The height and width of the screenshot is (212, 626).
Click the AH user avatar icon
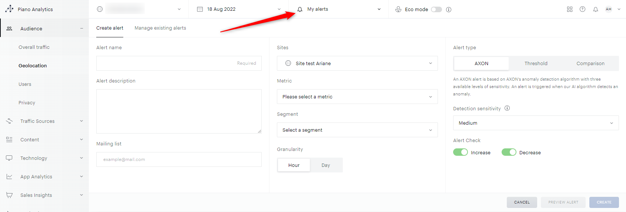coord(608,9)
